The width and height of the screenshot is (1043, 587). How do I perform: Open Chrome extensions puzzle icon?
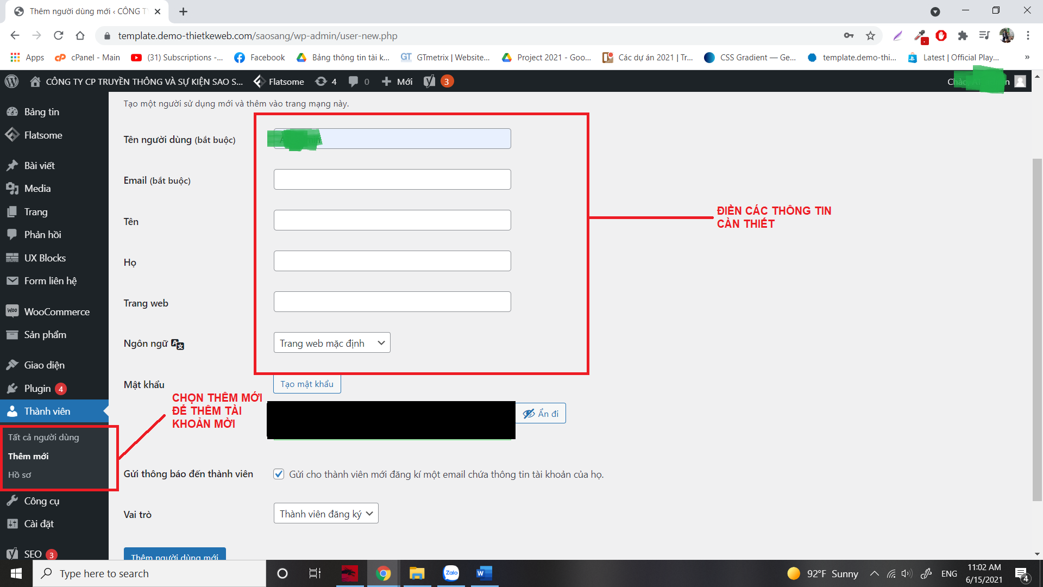(963, 36)
